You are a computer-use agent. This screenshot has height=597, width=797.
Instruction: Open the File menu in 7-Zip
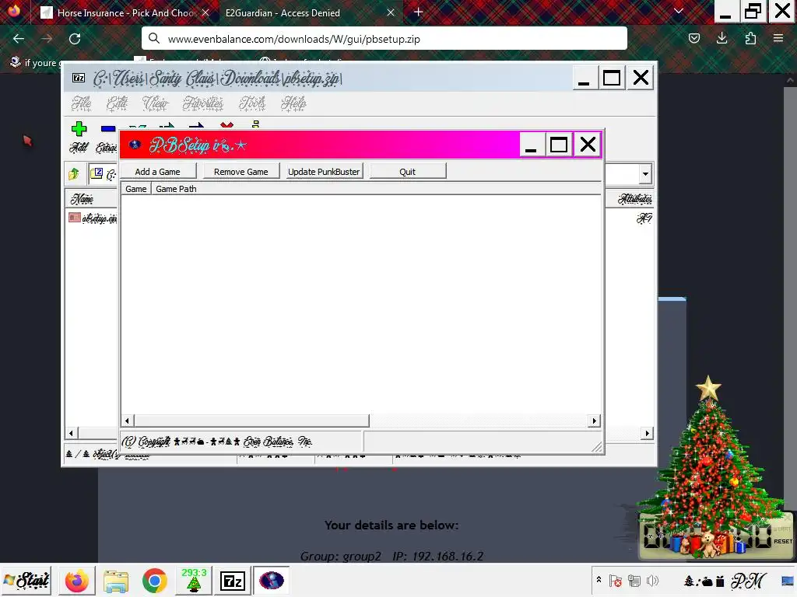(x=81, y=103)
